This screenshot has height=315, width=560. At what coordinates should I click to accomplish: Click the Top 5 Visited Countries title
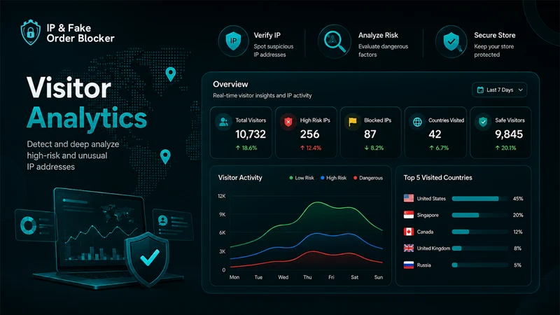438,178
